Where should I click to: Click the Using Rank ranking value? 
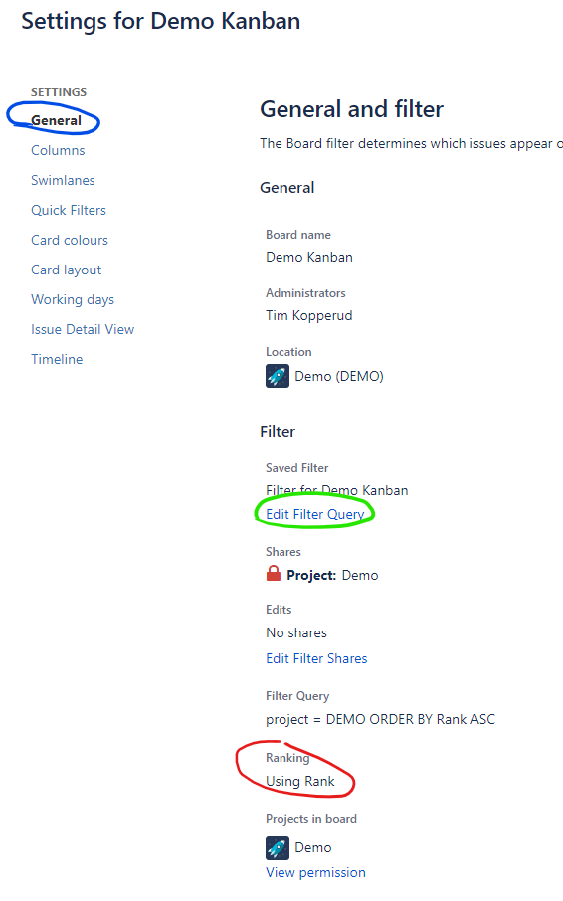pos(299,781)
